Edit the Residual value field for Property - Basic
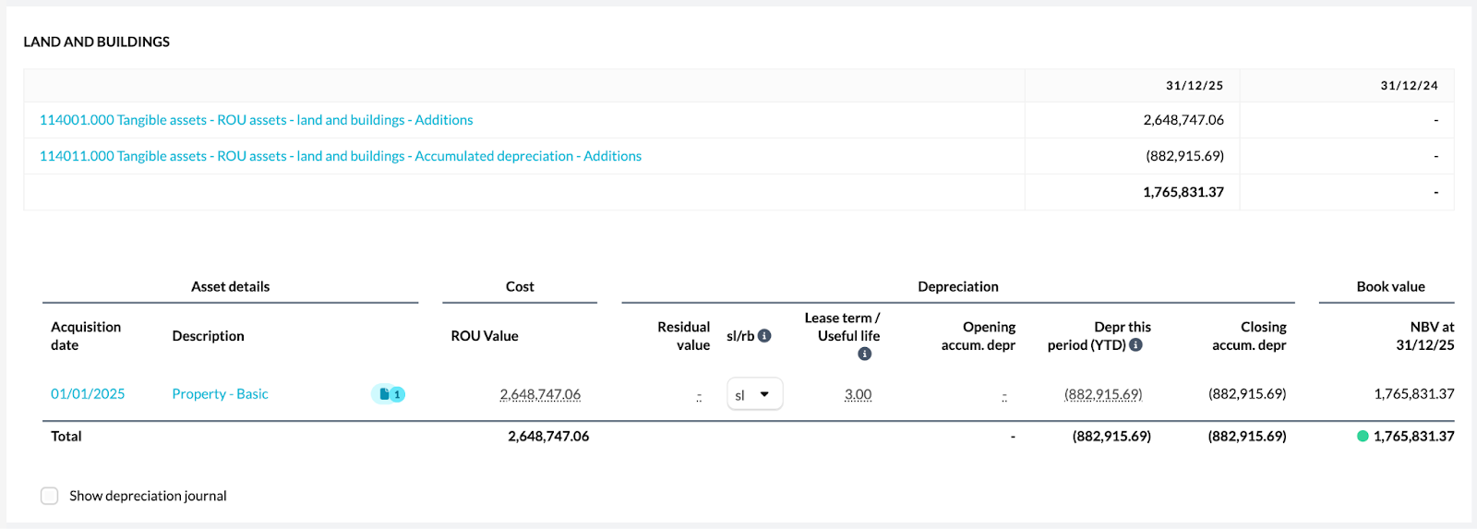 coord(699,395)
